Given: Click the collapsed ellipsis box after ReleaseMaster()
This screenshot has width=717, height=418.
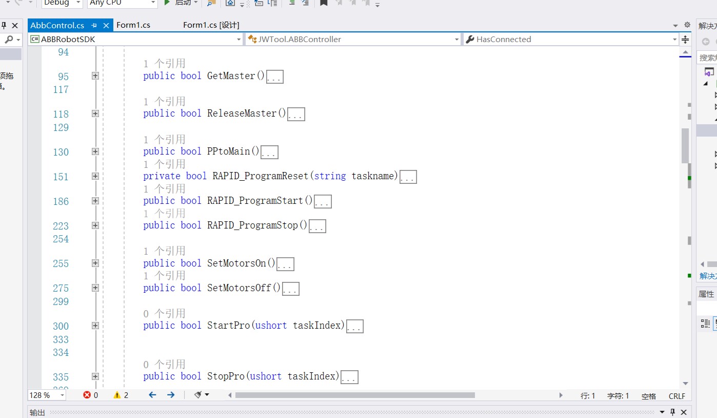Looking at the screenshot, I should pos(296,115).
